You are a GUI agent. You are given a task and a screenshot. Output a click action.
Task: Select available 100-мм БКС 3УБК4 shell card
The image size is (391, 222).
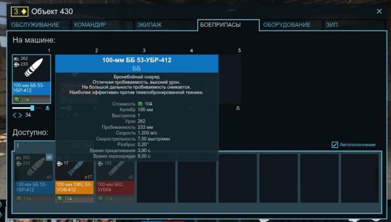[115, 178]
